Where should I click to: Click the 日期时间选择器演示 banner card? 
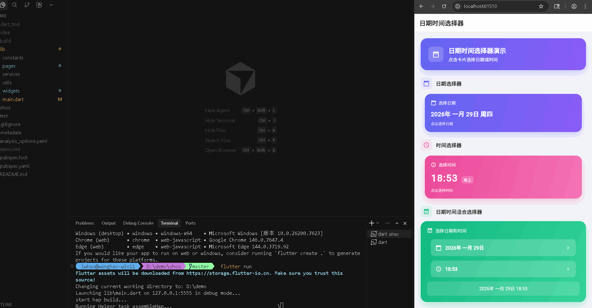click(503, 54)
